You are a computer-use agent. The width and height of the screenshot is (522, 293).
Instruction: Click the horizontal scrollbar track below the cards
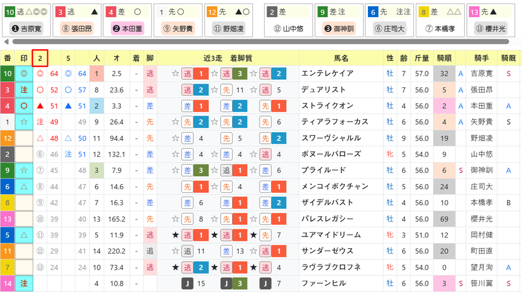point(260,42)
